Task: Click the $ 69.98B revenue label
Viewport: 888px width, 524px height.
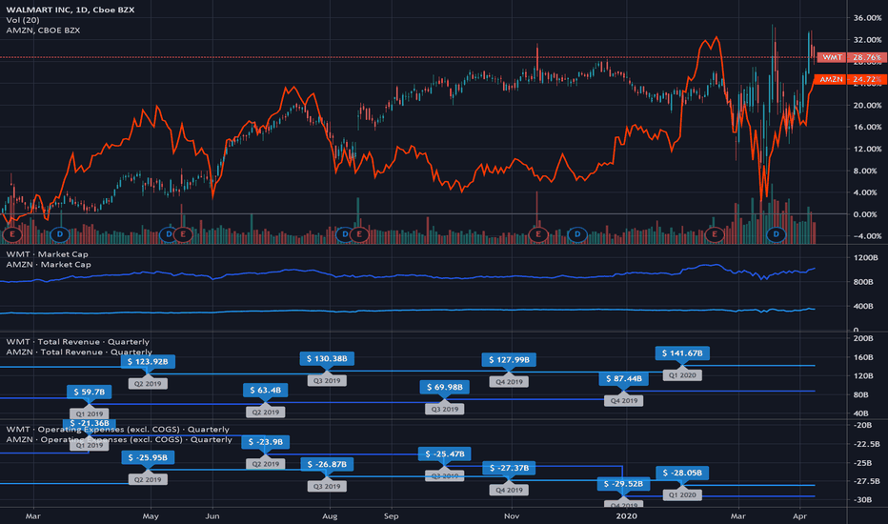Action: point(444,387)
